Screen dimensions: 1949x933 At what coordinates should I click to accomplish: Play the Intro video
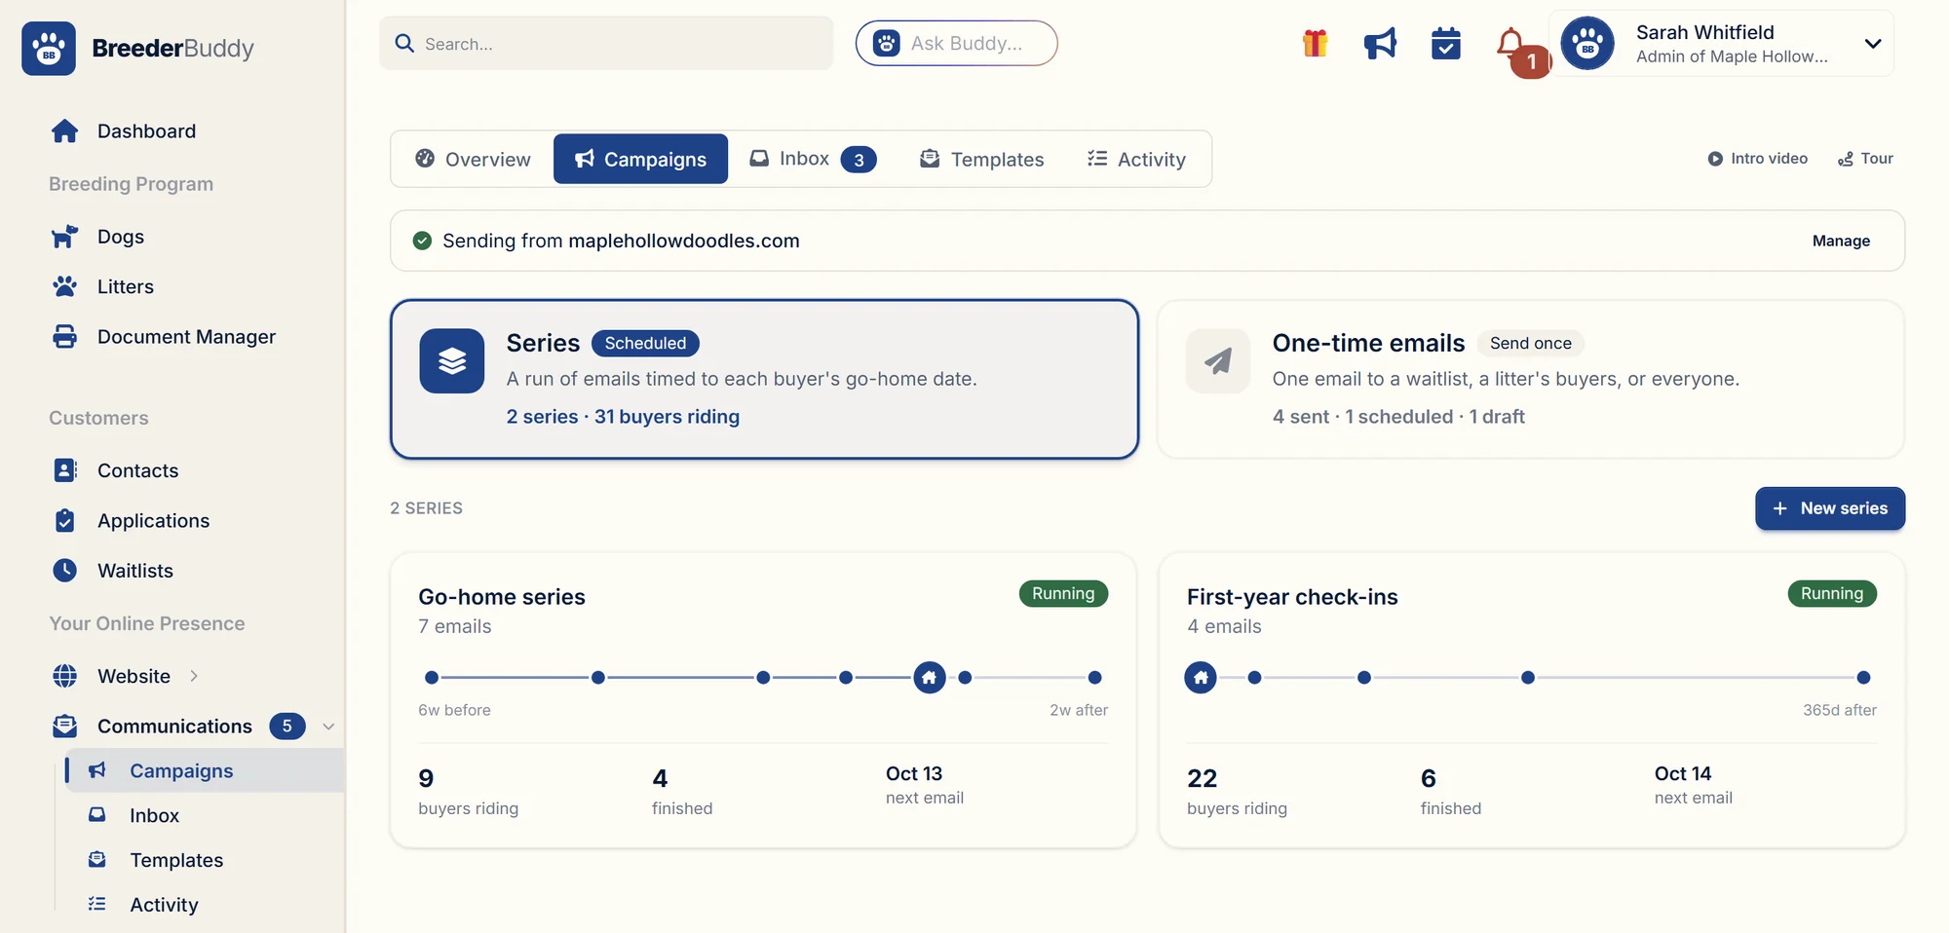(1757, 159)
